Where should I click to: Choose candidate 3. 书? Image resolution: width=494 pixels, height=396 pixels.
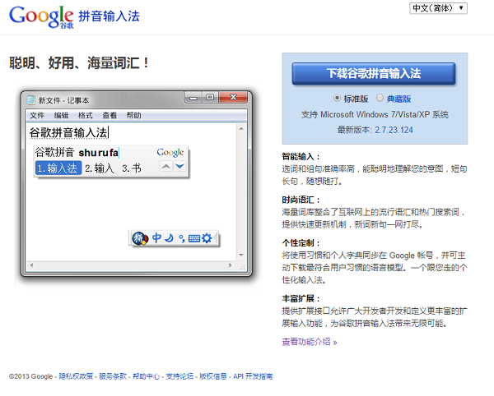(132, 168)
